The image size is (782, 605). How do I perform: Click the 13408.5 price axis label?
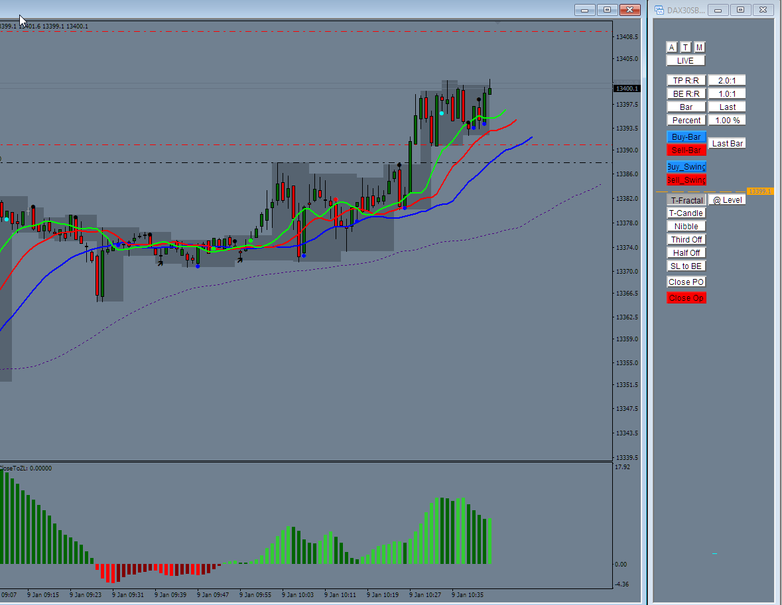pos(627,37)
